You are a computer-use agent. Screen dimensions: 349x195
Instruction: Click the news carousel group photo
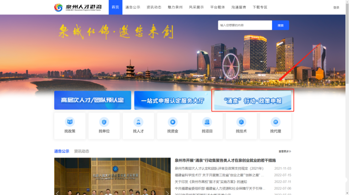[112, 177]
